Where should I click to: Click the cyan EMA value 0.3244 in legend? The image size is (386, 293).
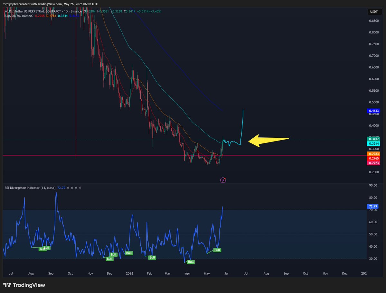63,16
